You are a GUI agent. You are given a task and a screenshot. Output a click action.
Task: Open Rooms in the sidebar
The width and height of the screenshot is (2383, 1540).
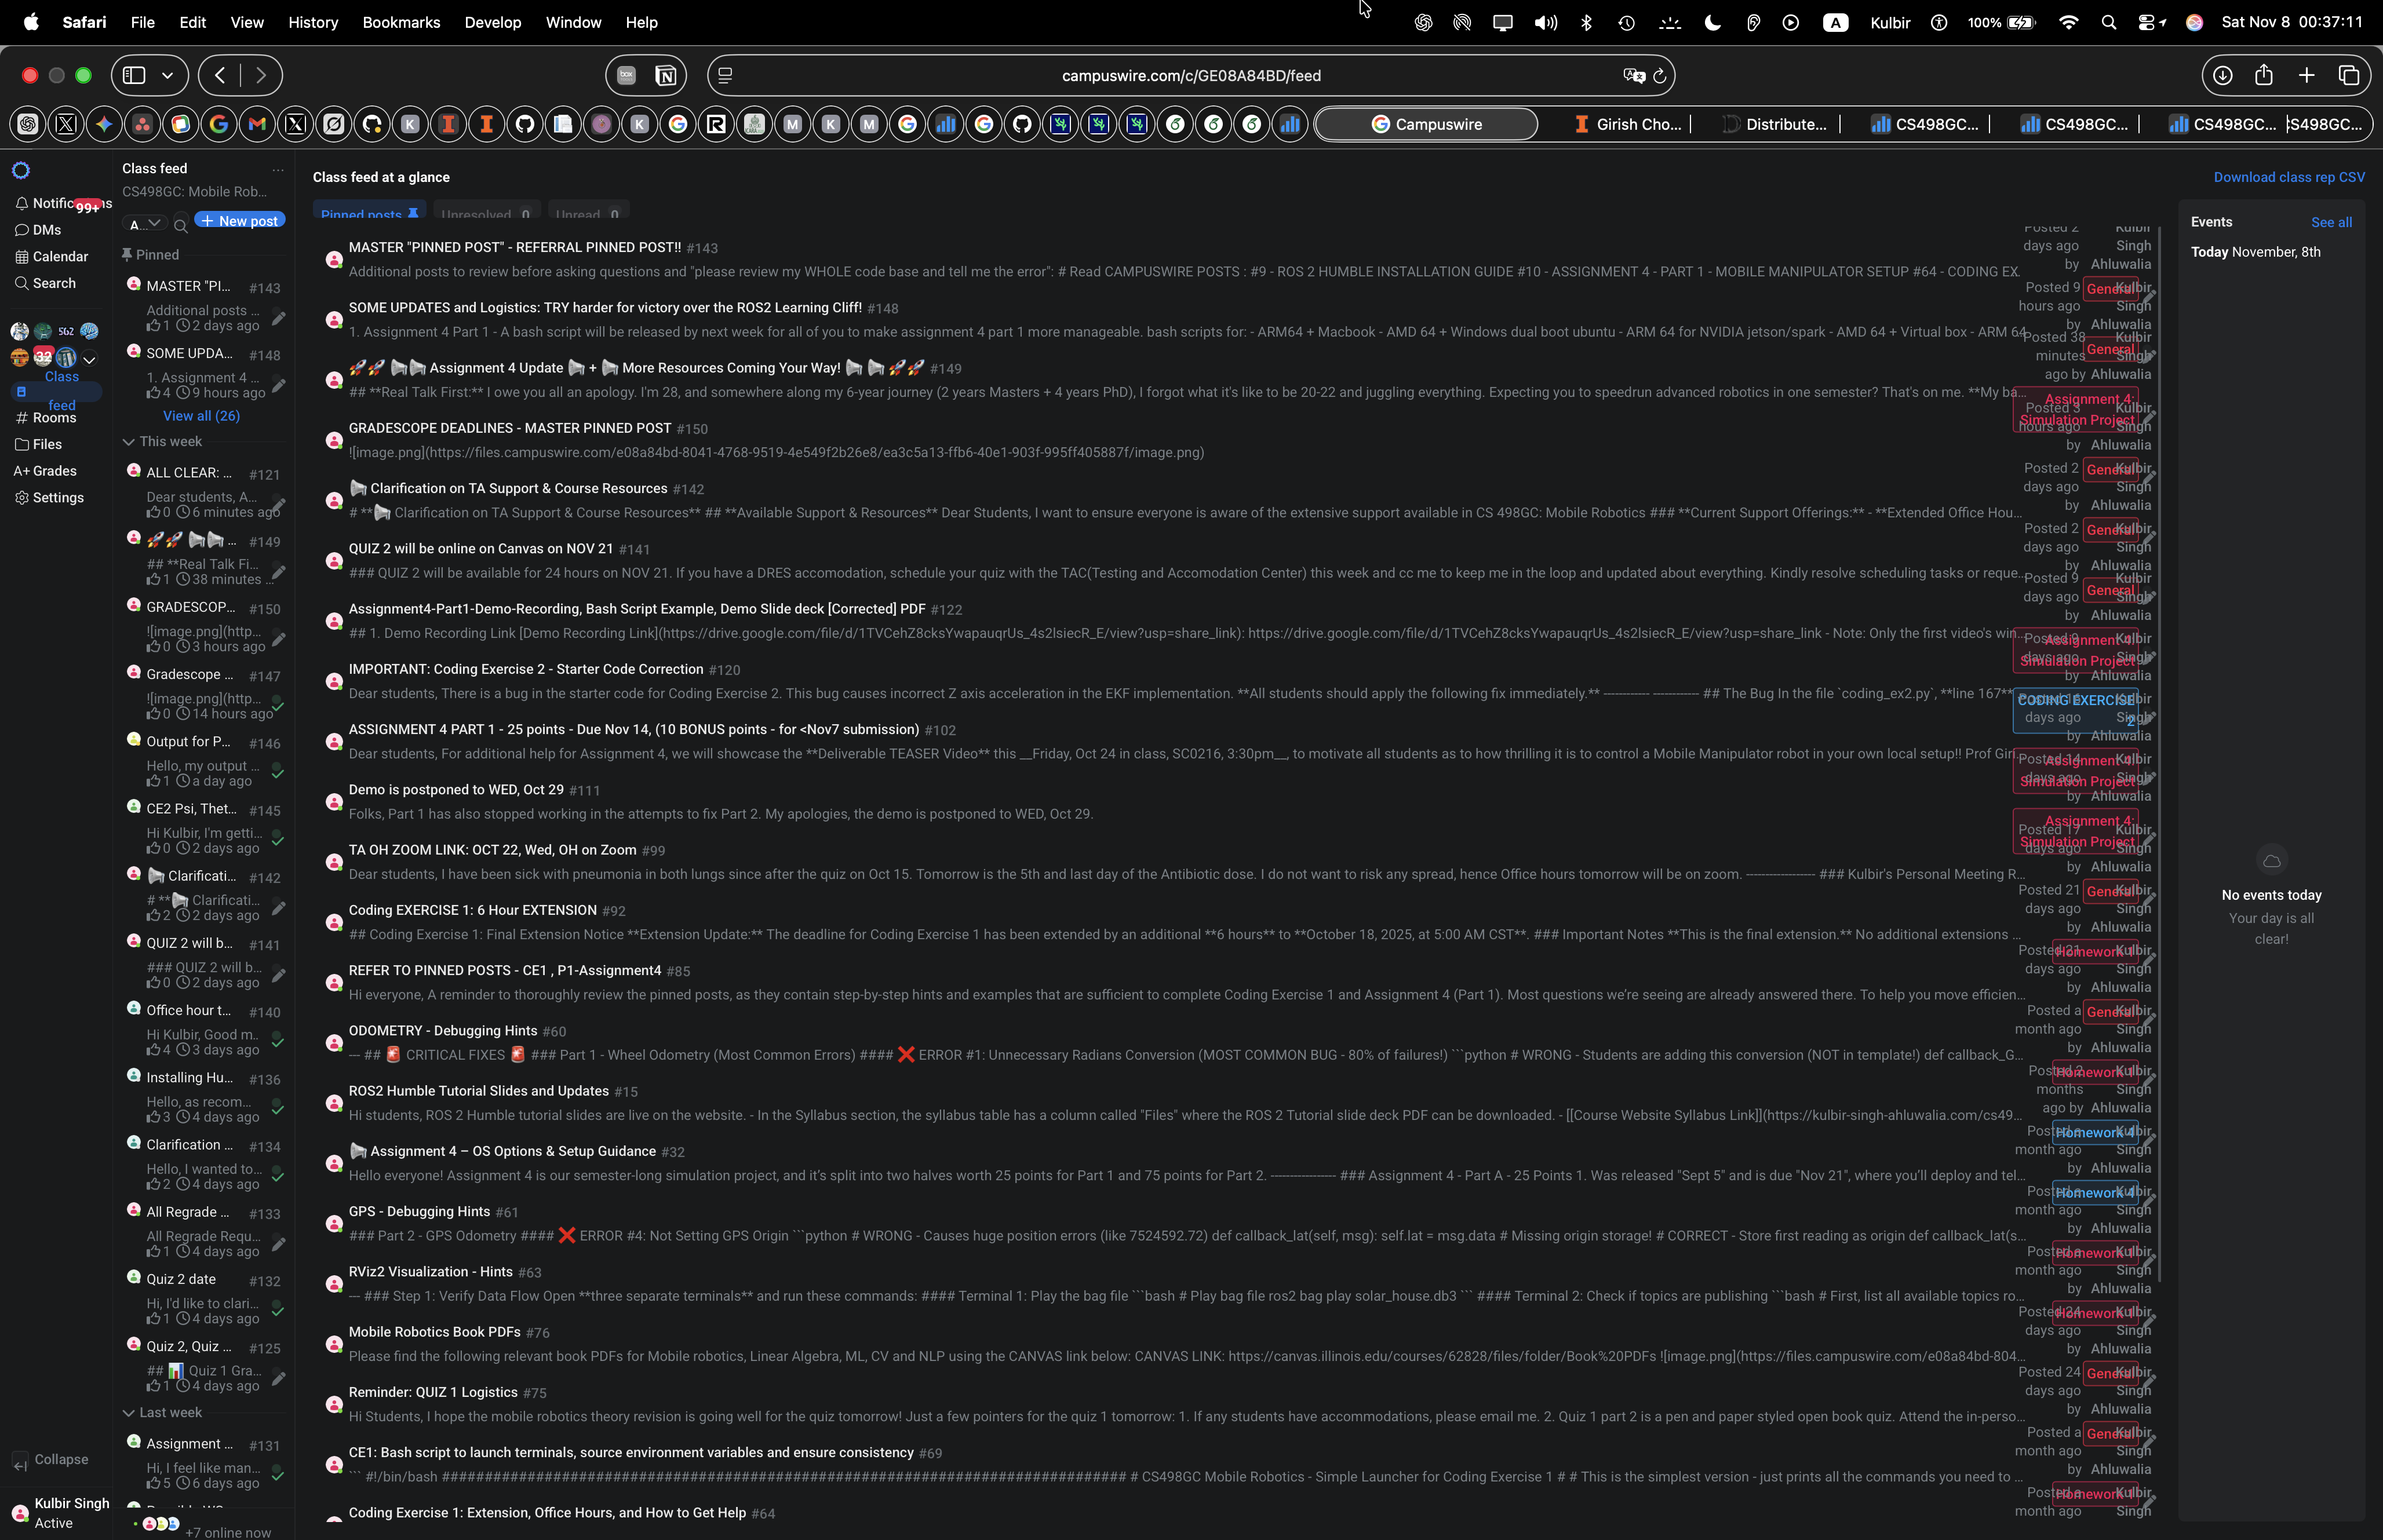pos(45,417)
